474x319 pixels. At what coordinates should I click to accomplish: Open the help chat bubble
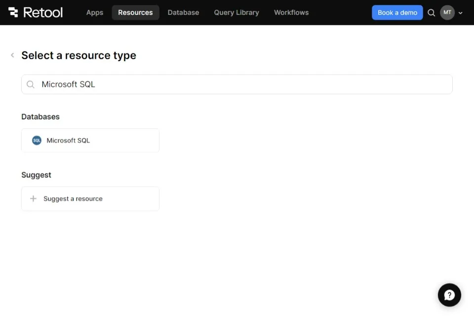pyautogui.click(x=449, y=295)
